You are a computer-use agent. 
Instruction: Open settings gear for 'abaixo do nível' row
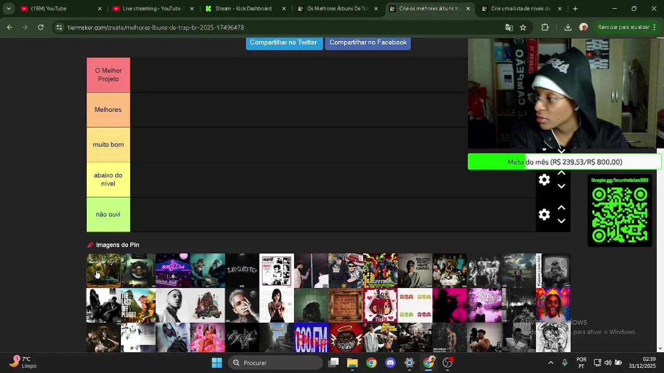pos(544,180)
